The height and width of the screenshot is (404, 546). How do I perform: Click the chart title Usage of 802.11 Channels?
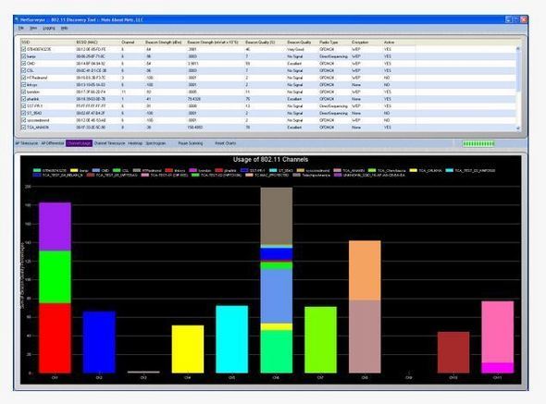click(270, 160)
